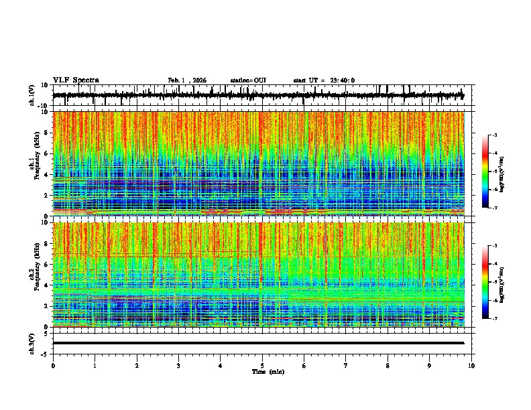Click the "-7" value below ch.2 color bar
Image resolution: width=531 pixels, height=410 pixels.
(x=494, y=318)
